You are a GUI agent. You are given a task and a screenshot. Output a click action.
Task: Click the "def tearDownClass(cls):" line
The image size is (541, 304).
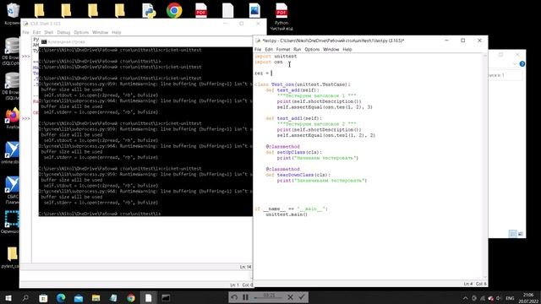[x=298, y=175]
